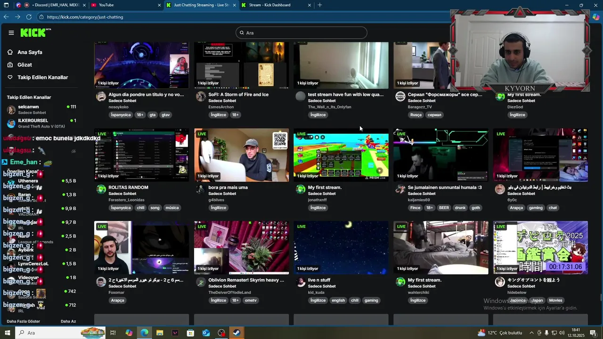Switch to the YouTube browser tab
603x339 pixels.
point(125,5)
